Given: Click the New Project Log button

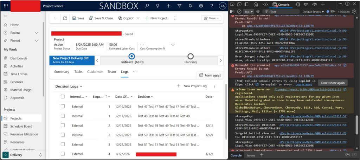Looking at the screenshot, I should [x=192, y=86].
